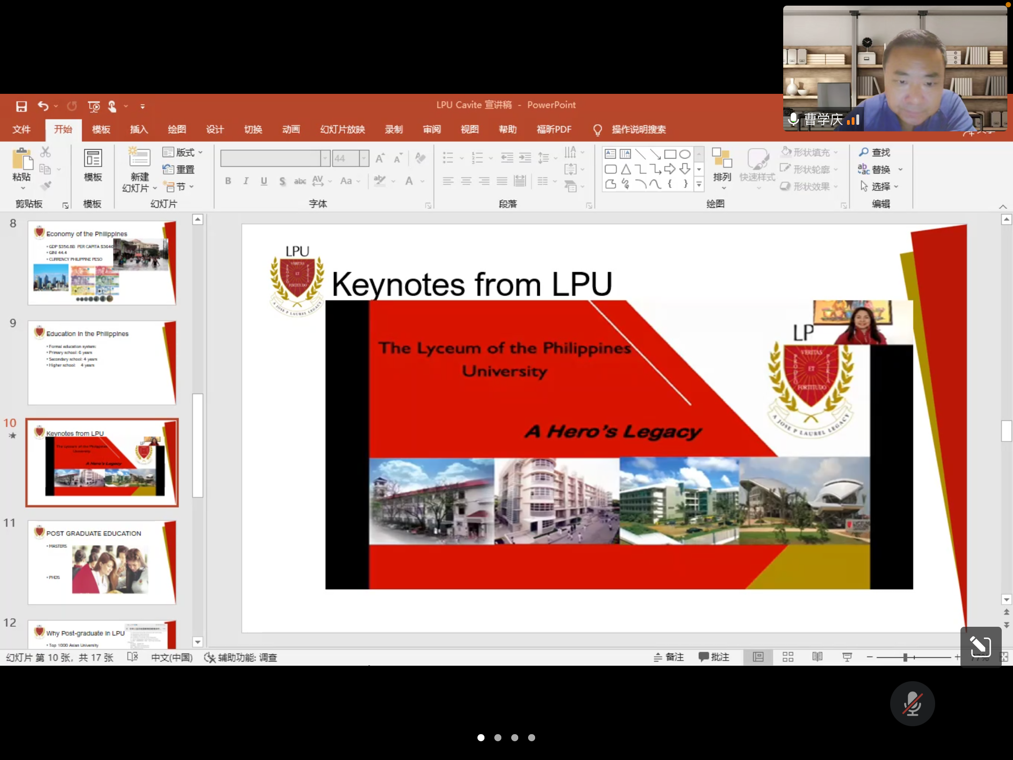Undo the last action
The image size is (1013, 760).
[43, 106]
